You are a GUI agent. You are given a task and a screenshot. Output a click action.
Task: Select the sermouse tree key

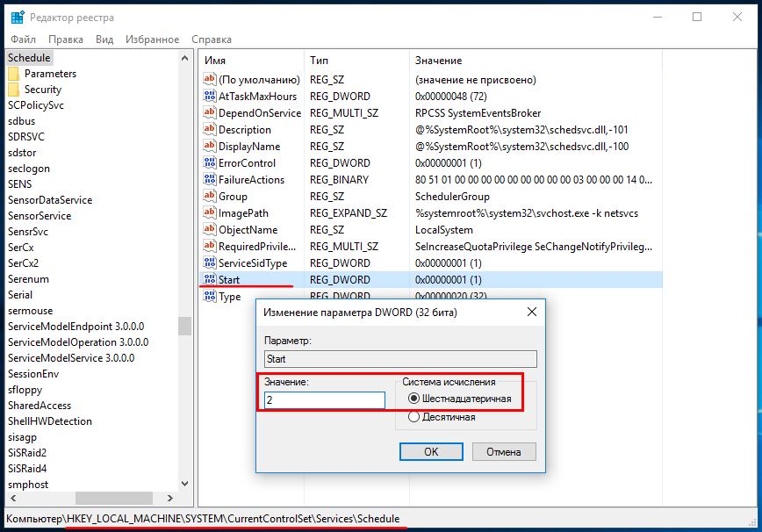pos(31,311)
